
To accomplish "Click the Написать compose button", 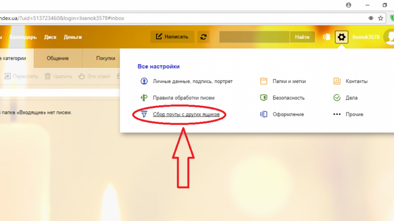I will (172, 37).
